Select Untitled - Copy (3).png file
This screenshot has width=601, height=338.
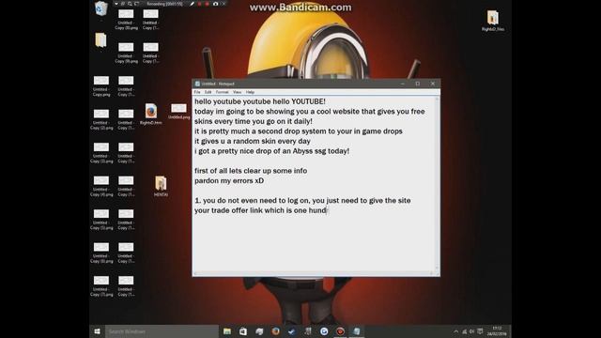tap(101, 152)
